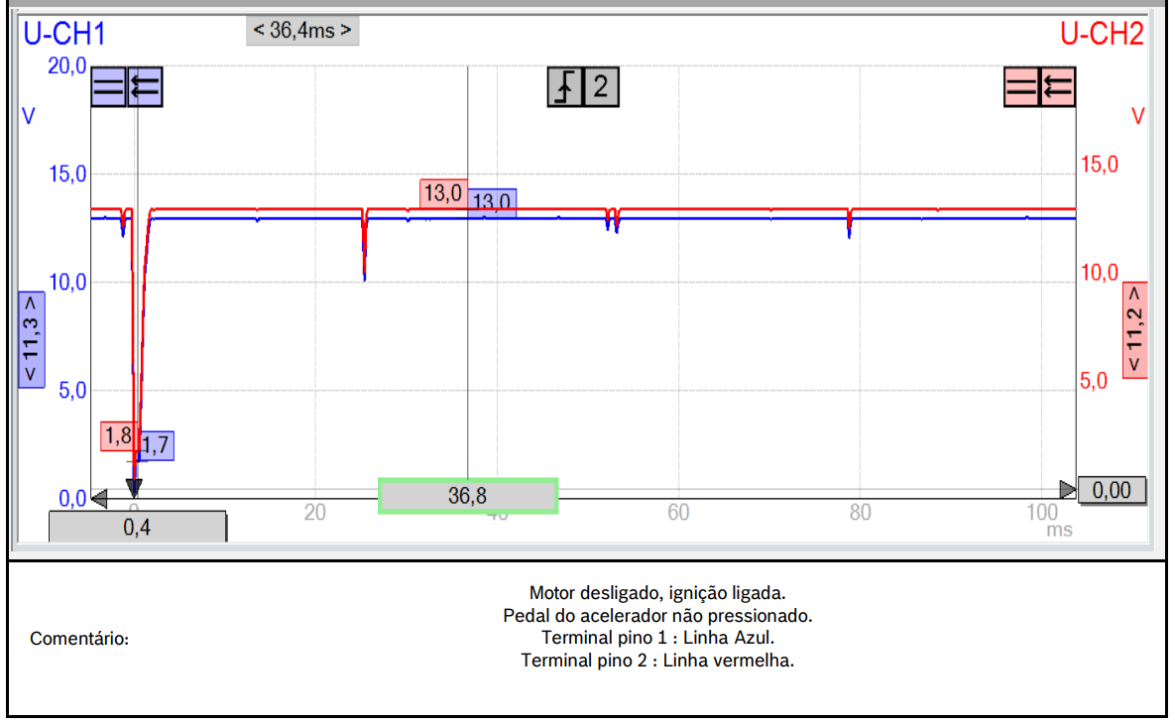Click the rising-edge trigger icon

click(x=565, y=88)
